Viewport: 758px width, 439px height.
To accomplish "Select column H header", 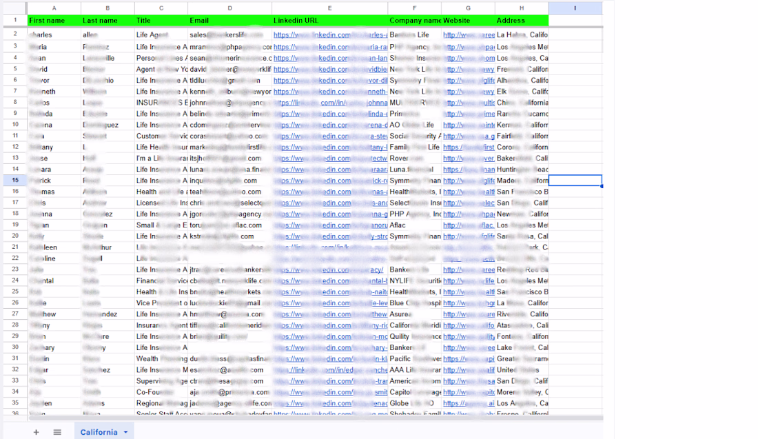I will (x=522, y=8).
